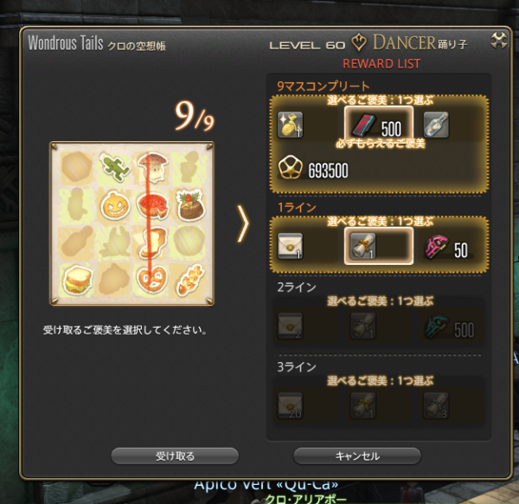Image resolution: width=519 pixels, height=504 pixels.
Task: Click the cactuar sticker on the board
Action: point(114,166)
